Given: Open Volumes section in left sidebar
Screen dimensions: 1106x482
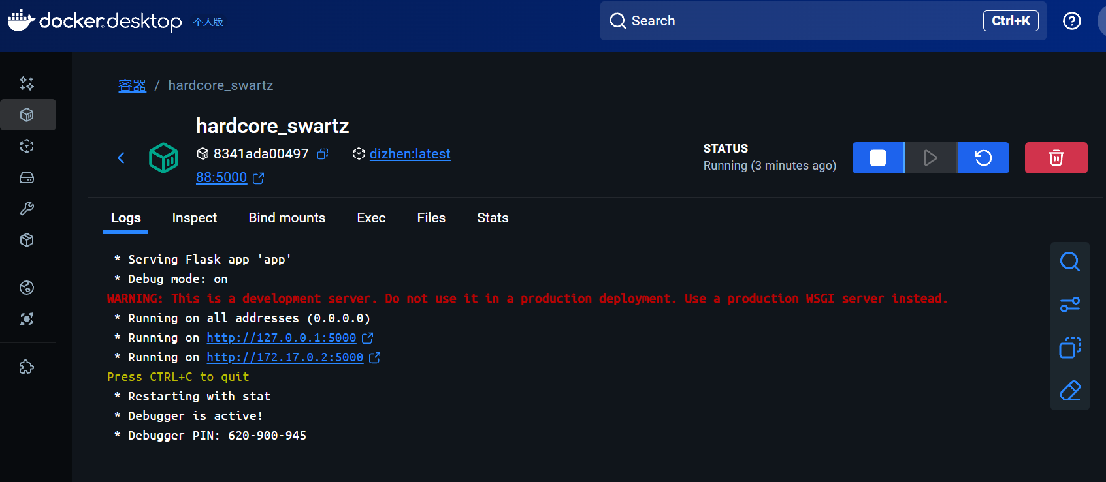Looking at the screenshot, I should click(27, 177).
